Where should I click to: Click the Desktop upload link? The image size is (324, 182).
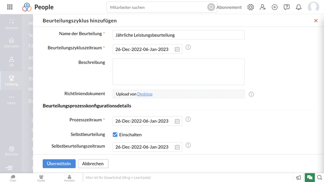click(x=145, y=94)
